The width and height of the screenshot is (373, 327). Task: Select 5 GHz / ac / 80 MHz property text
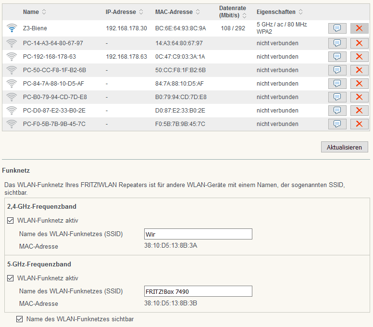(282, 25)
